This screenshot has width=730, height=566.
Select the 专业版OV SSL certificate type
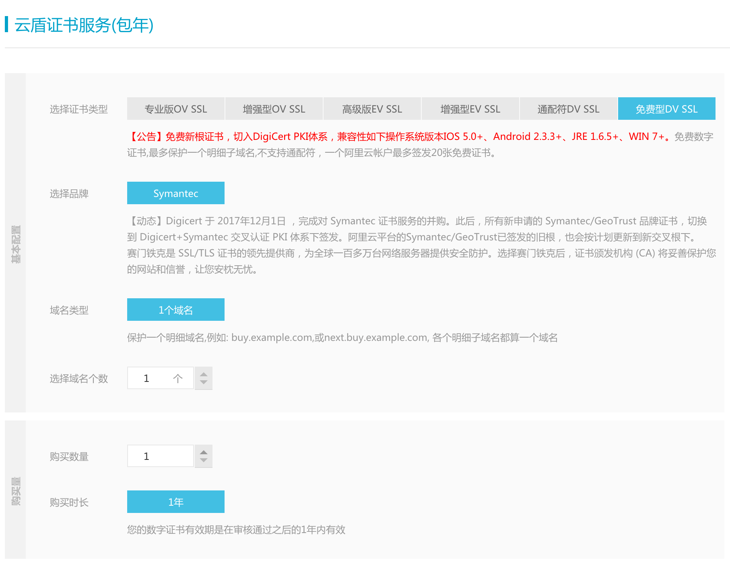coord(176,109)
